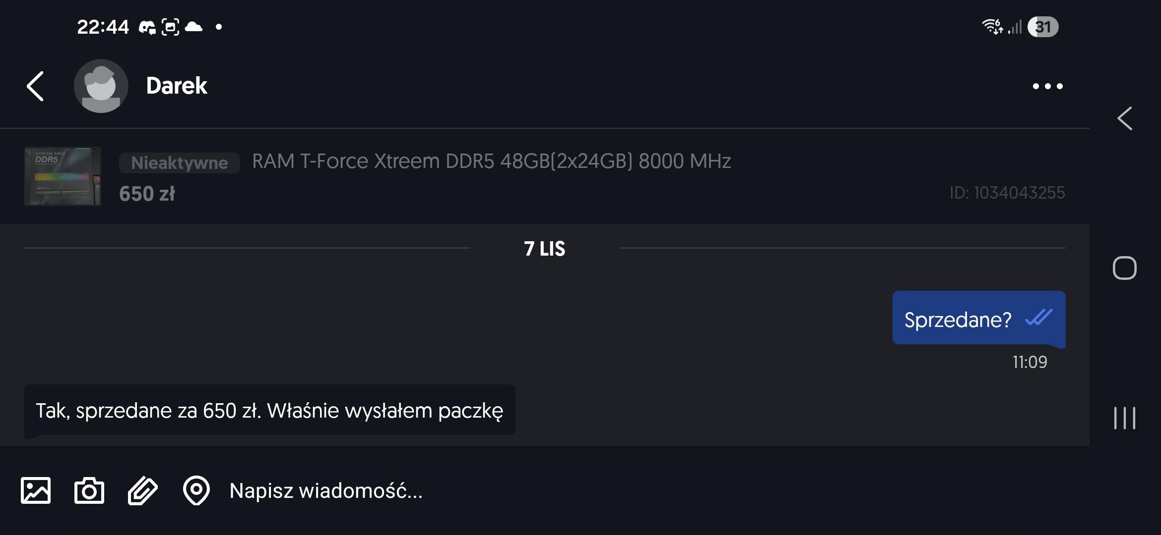Open the gallery image picker
The image size is (1161, 535).
[x=36, y=490]
